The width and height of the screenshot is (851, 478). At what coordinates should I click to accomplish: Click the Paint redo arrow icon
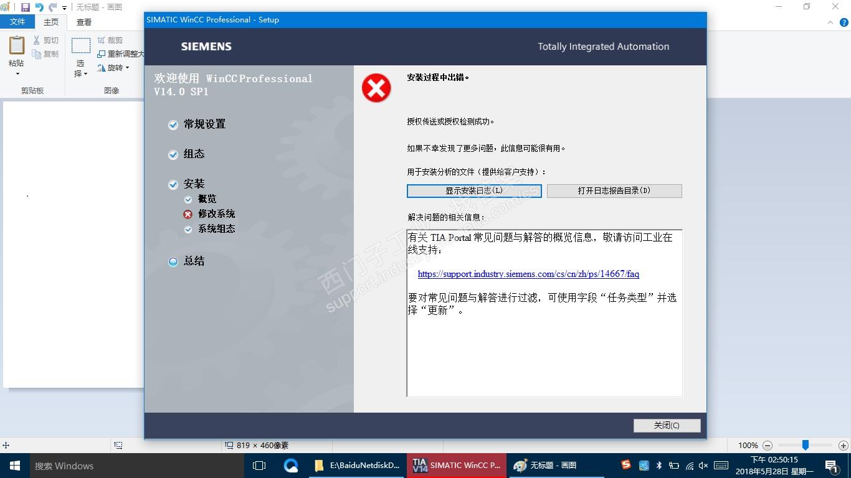[x=52, y=7]
